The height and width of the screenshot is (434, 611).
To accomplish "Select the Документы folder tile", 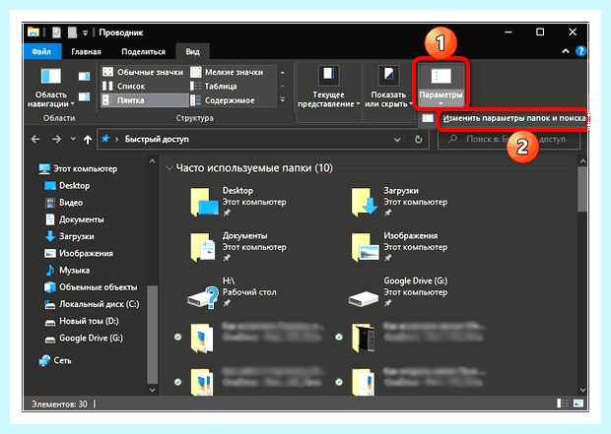I will pos(238,246).
